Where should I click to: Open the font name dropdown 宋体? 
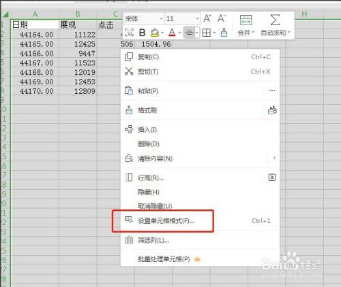(161, 18)
